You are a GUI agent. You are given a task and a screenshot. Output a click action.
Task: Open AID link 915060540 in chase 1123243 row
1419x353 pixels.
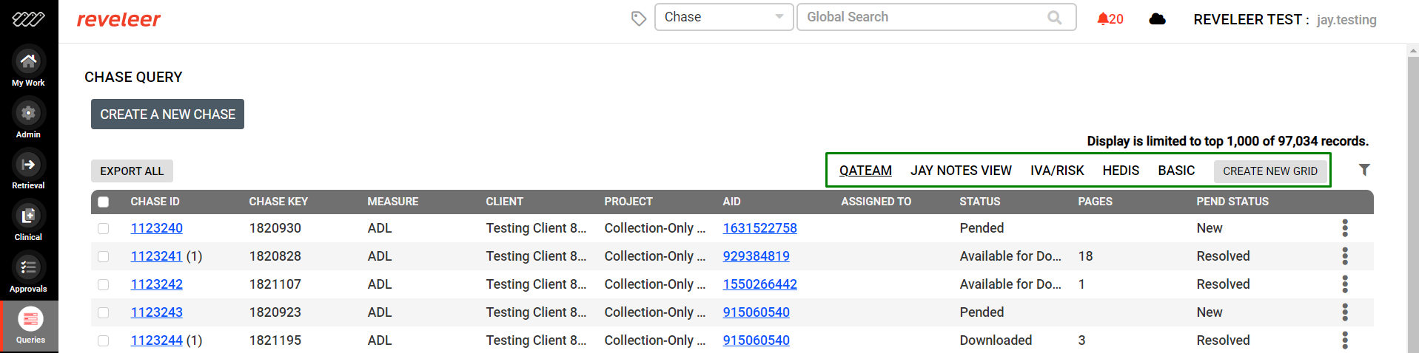click(757, 312)
